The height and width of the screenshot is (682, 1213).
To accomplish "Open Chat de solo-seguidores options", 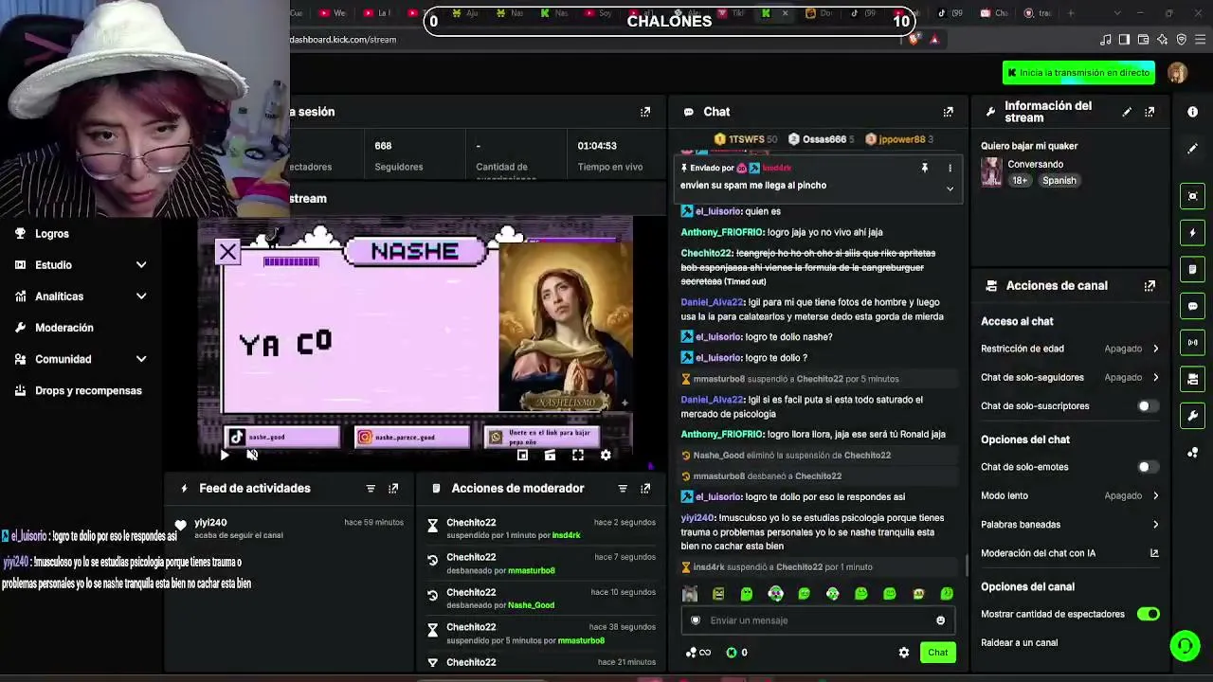I will (x=1070, y=377).
